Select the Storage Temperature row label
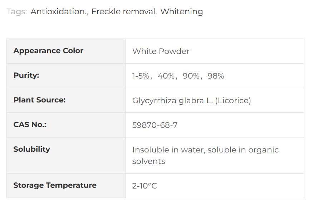 pos(55,185)
